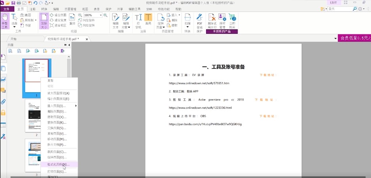Open layers panel in sidebar

click(x=3, y=79)
